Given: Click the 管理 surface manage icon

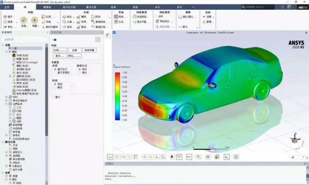Looking at the screenshot, I should (x=204, y=22).
